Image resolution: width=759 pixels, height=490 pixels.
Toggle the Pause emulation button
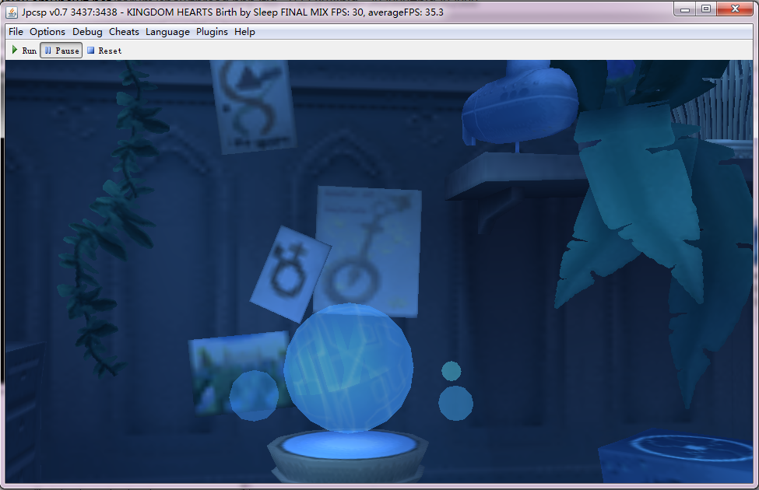[x=61, y=51]
